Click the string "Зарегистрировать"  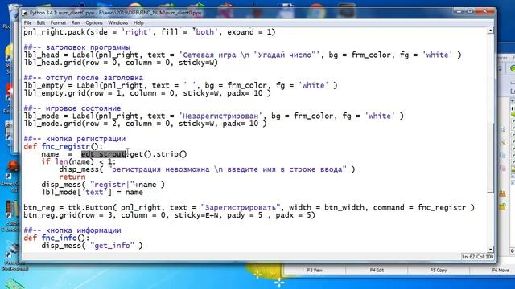tap(241, 207)
